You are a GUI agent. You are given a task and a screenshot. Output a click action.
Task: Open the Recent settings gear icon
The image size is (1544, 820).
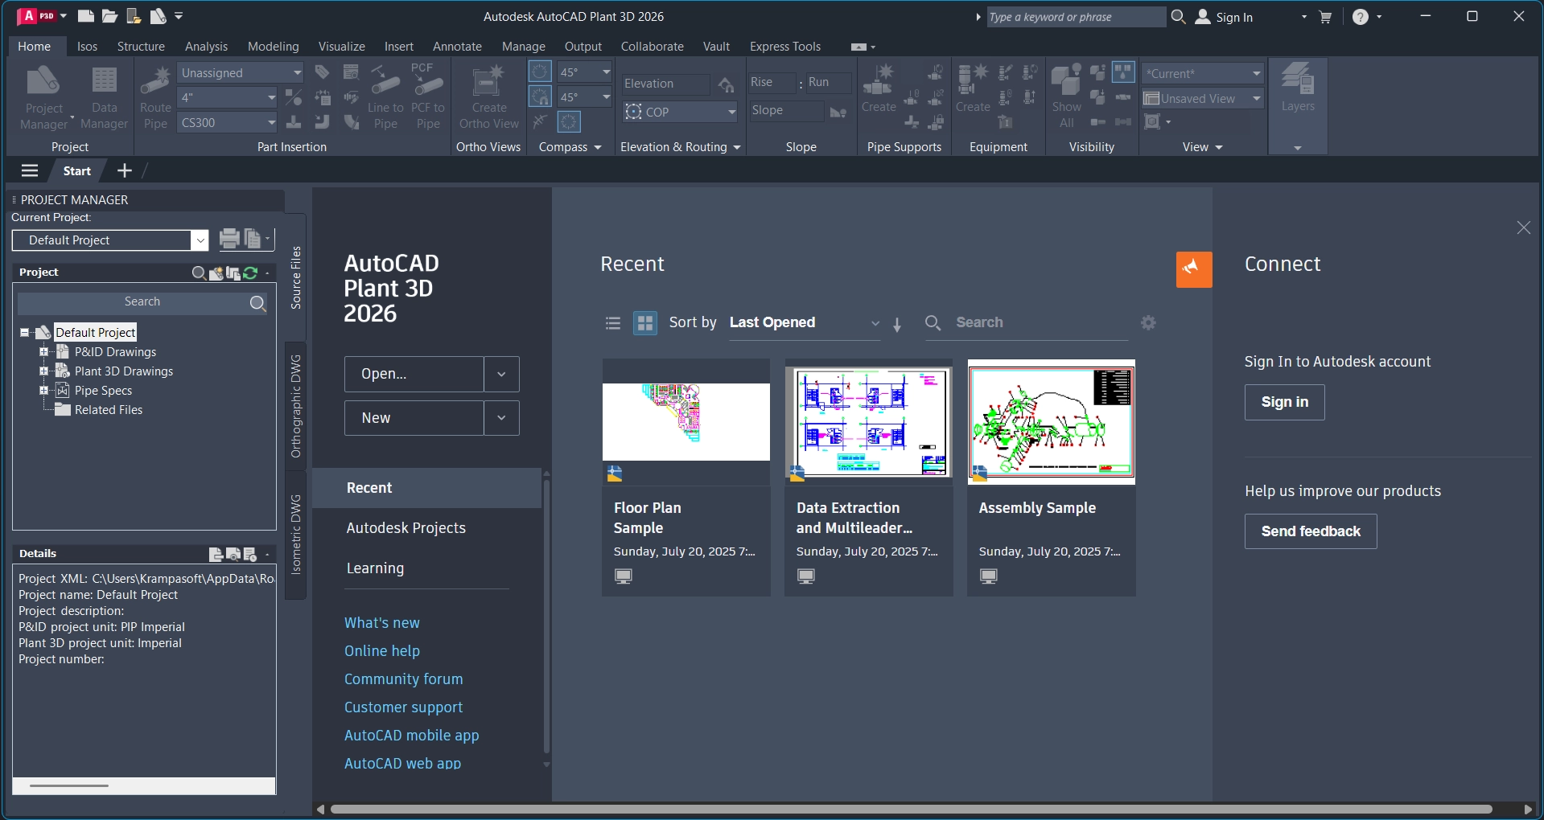[x=1148, y=322]
